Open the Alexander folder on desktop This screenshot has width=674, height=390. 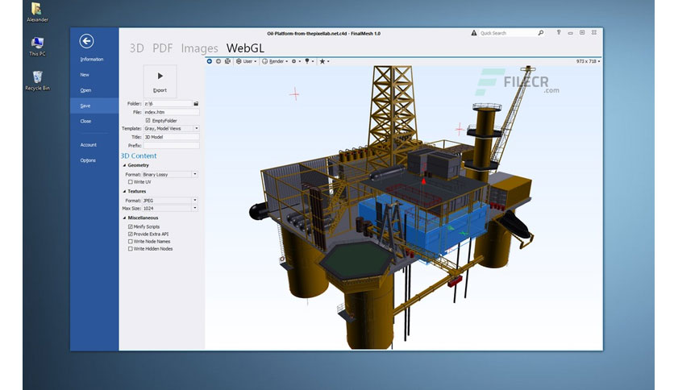pos(37,12)
